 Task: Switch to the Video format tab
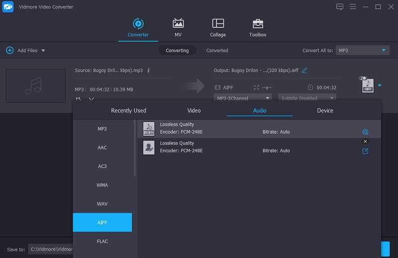coord(194,110)
